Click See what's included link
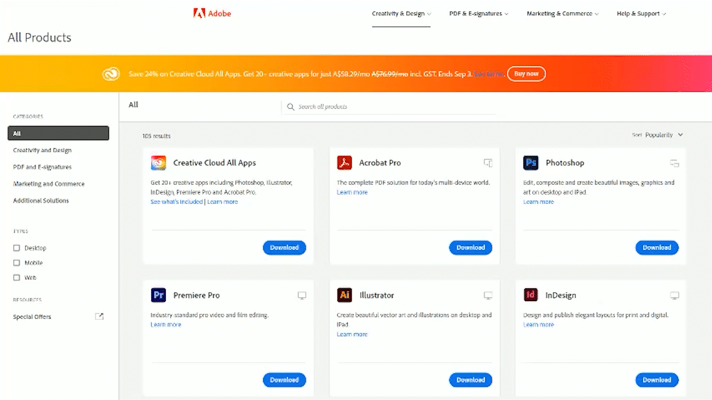The width and height of the screenshot is (712, 400). 177,202
